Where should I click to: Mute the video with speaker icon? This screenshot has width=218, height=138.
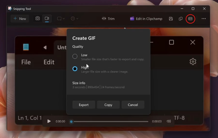pos(169,122)
